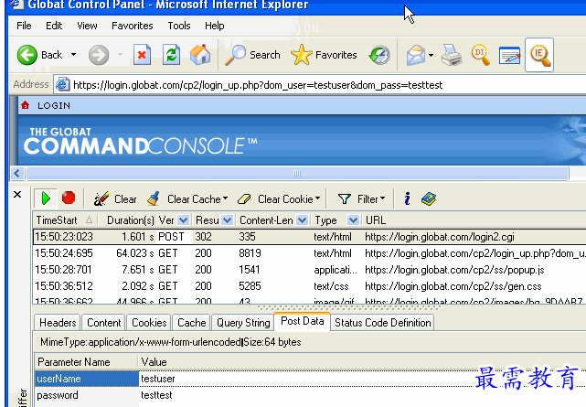Open the Resu column filter dropdown
Image resolution: width=586 pixels, height=407 pixels.
click(227, 220)
